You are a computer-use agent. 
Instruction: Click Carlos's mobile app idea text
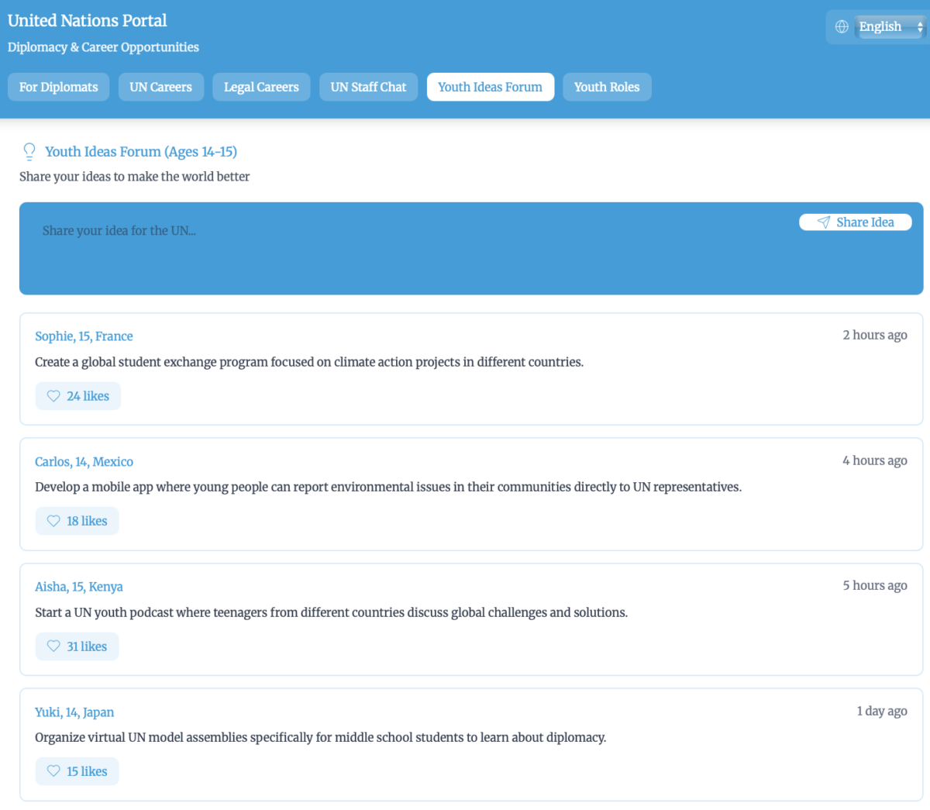pos(388,487)
